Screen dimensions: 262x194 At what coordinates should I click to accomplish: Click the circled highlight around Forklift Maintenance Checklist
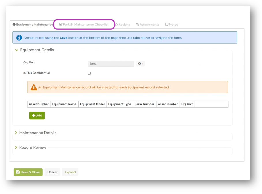click(84, 25)
